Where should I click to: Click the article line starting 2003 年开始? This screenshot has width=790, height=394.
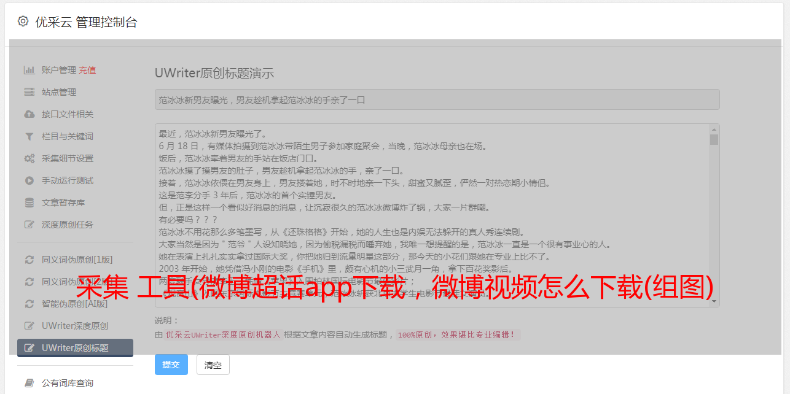(335, 269)
